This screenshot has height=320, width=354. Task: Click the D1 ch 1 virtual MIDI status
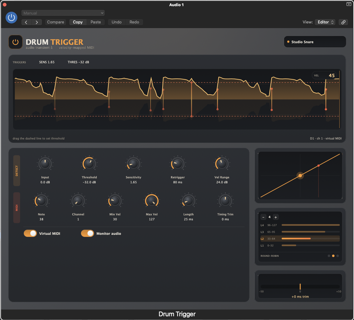point(326,138)
